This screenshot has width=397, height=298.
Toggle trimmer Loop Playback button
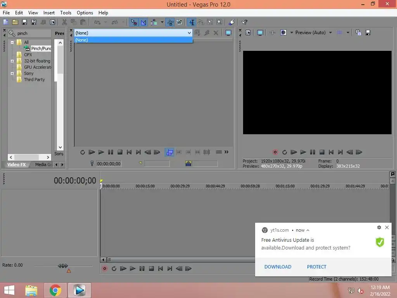83,152
